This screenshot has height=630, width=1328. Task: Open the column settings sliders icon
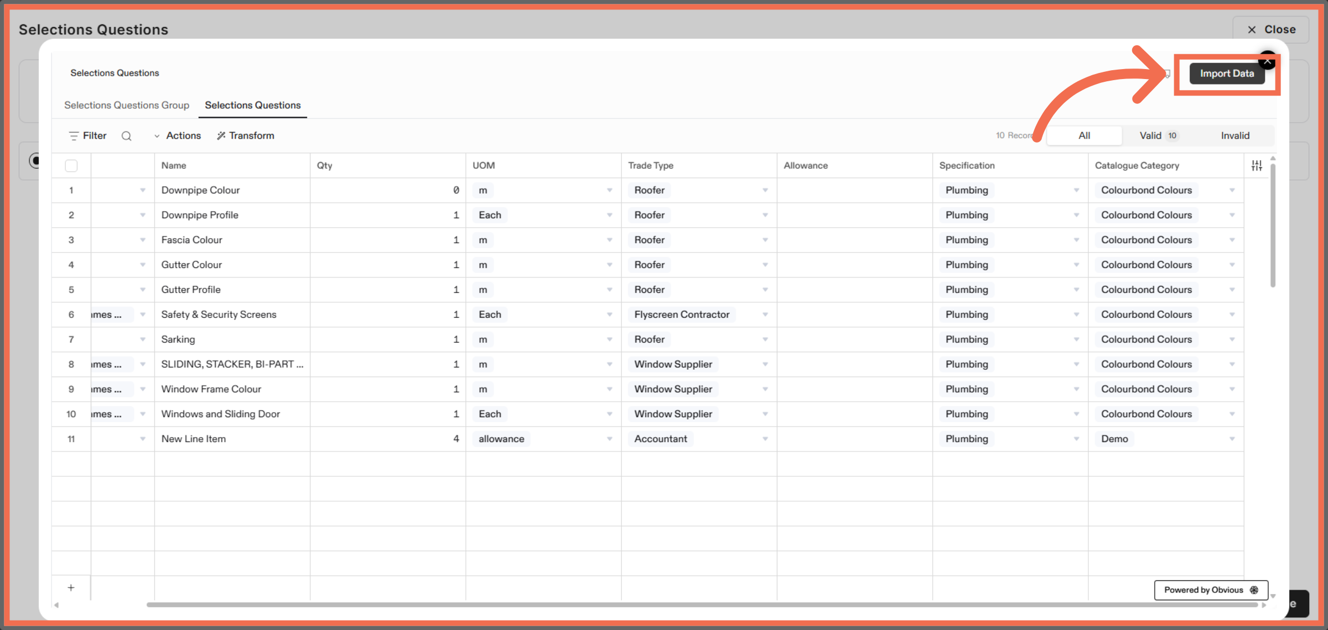[1256, 165]
